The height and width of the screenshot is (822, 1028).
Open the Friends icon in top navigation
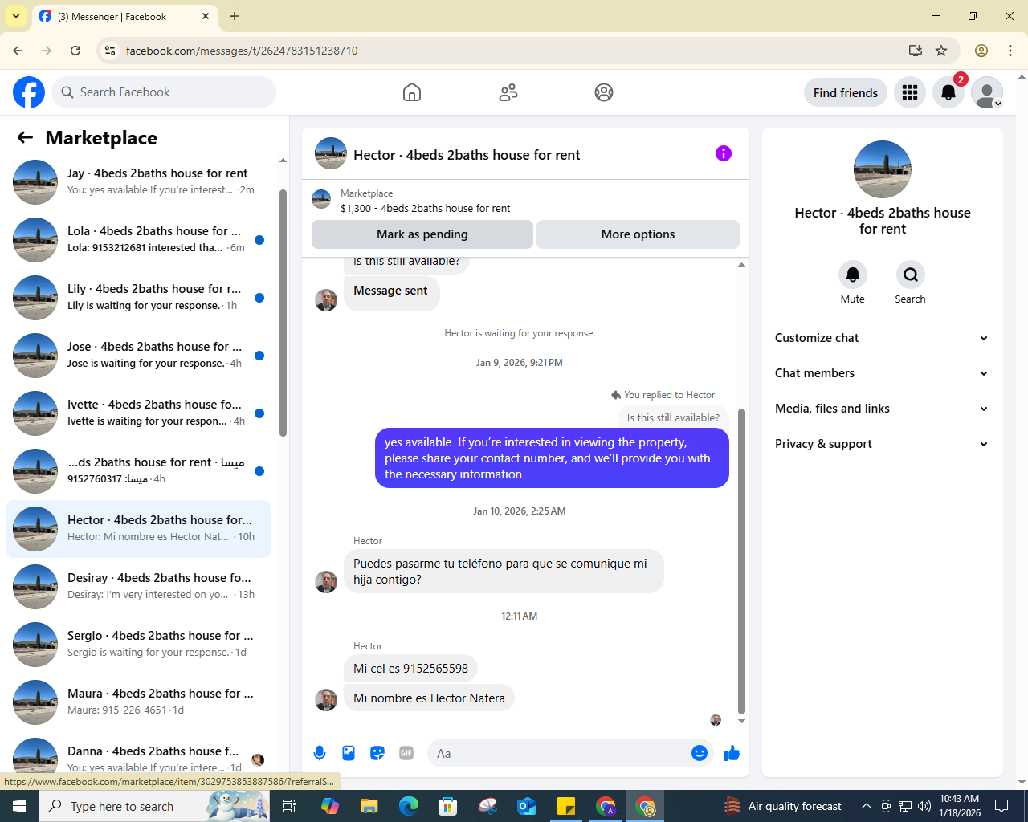point(508,92)
